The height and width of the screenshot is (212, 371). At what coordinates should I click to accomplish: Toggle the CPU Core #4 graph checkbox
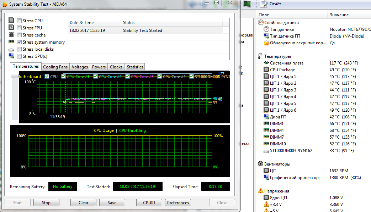coord(159,77)
